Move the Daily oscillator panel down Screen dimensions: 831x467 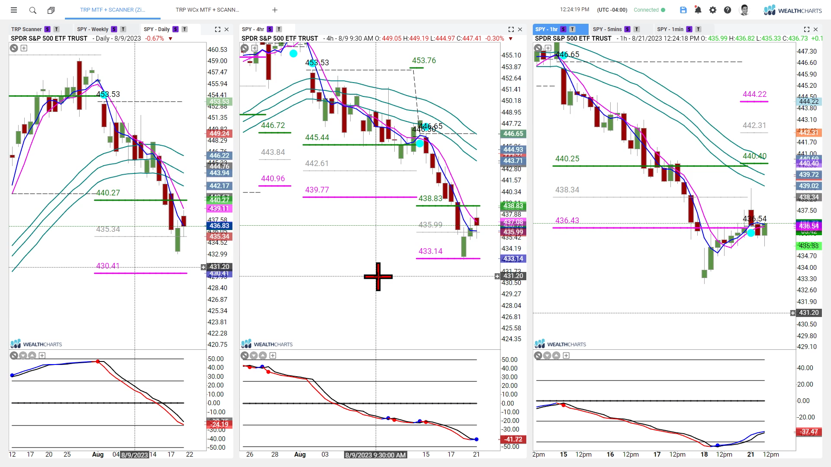click(23, 355)
